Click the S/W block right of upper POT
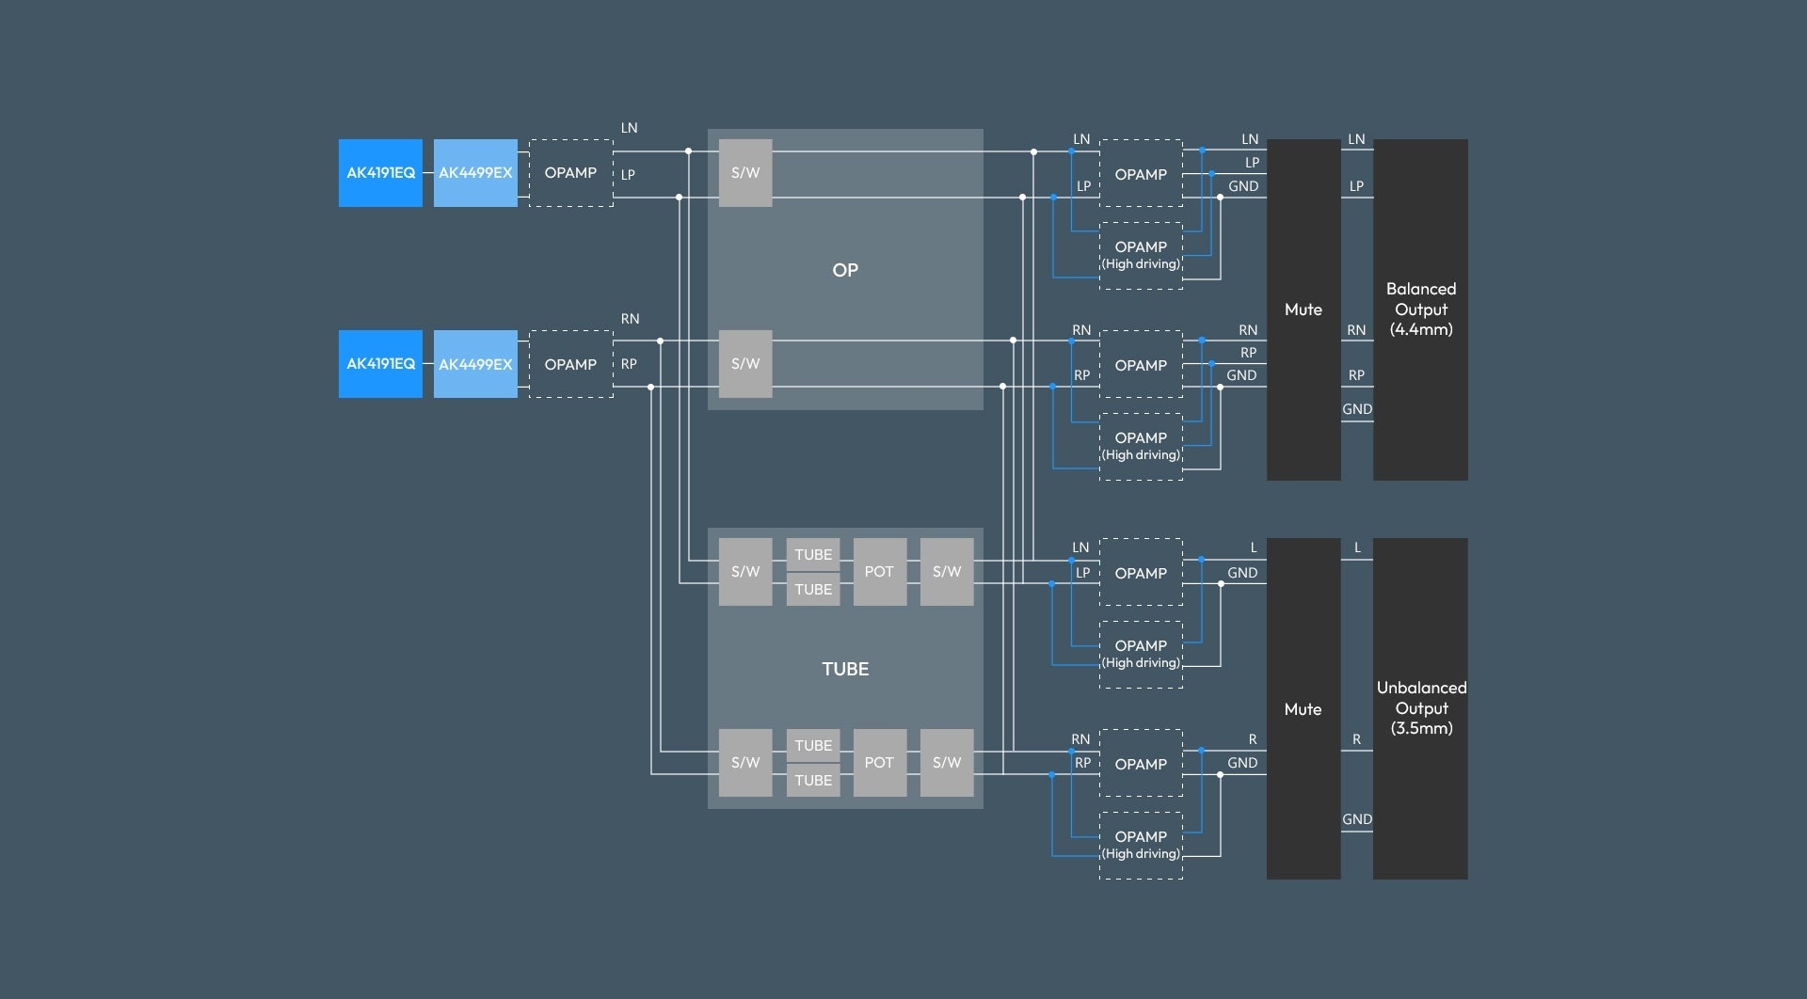 (x=947, y=572)
